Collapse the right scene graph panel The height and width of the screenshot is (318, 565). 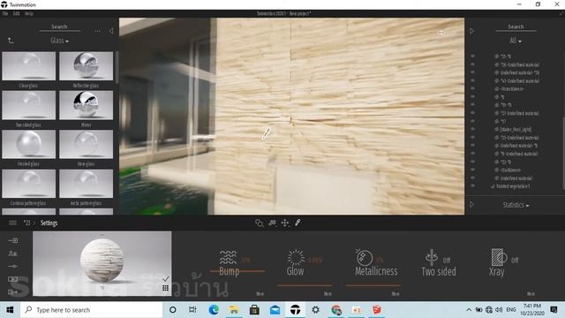(x=472, y=32)
